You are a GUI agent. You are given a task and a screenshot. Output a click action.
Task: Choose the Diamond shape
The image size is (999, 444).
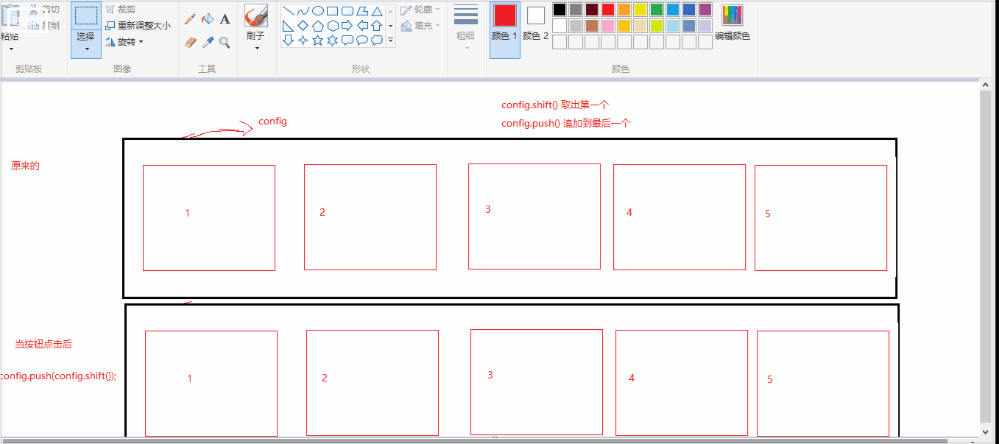303,26
